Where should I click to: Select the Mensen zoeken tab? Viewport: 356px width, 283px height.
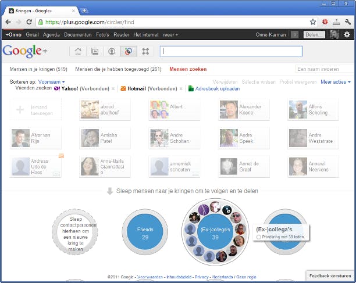[188, 69]
